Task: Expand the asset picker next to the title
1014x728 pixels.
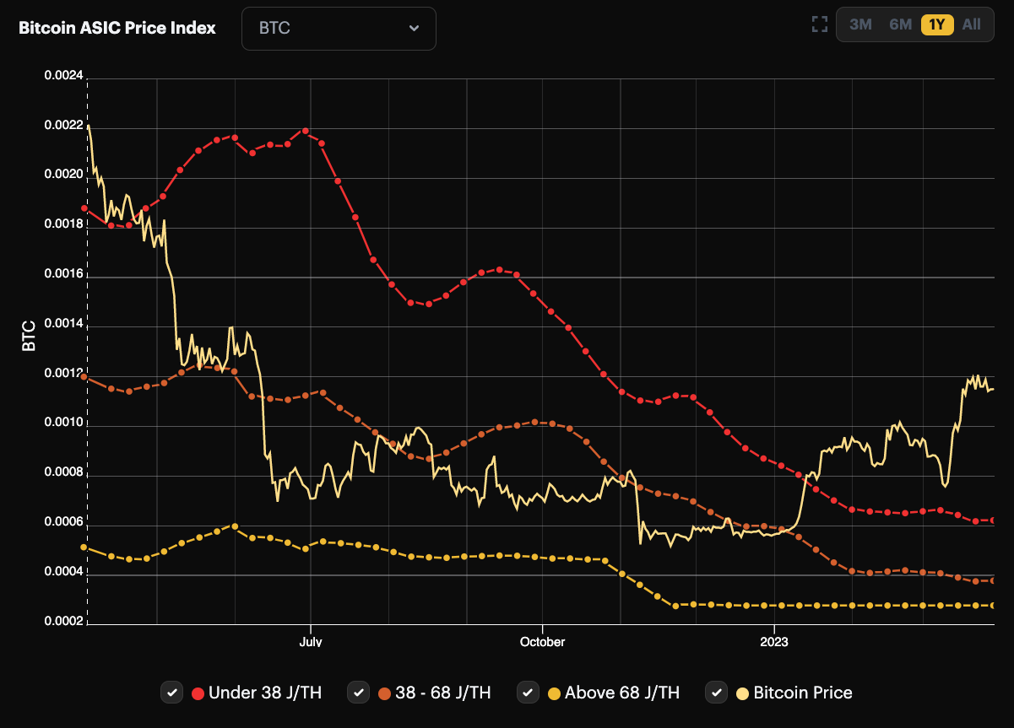Action: tap(338, 28)
